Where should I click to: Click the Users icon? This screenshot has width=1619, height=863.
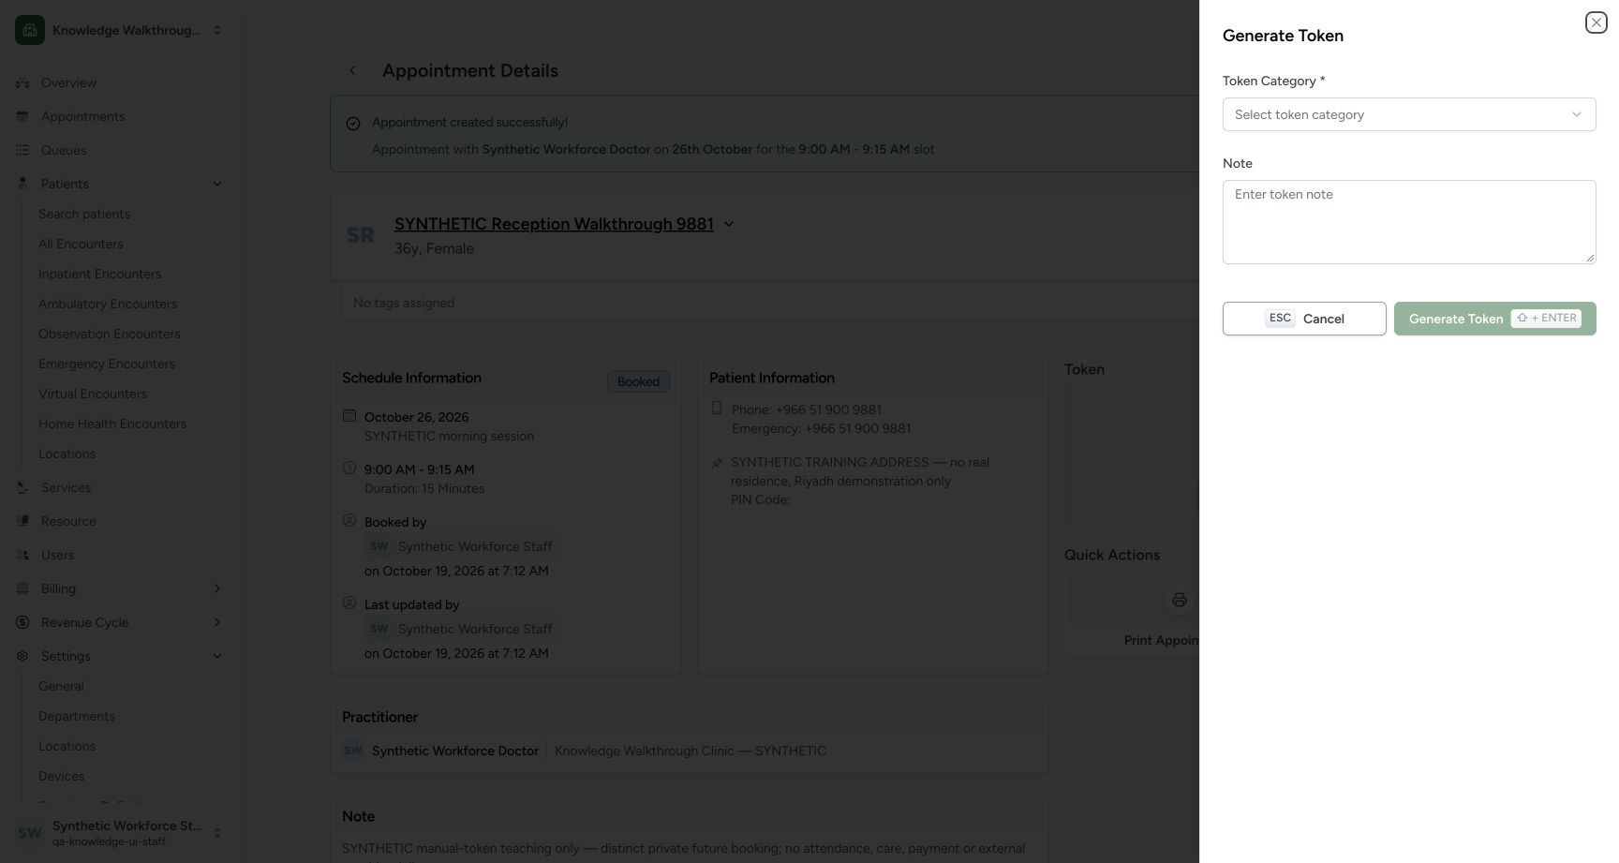click(22, 555)
